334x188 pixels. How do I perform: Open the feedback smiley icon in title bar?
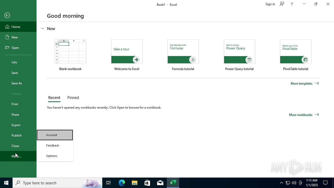[x=282, y=4]
